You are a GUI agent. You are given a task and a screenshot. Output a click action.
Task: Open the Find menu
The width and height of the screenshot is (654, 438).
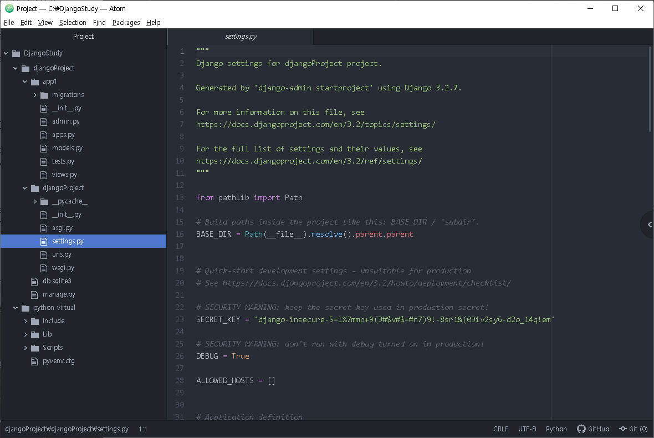[99, 23]
